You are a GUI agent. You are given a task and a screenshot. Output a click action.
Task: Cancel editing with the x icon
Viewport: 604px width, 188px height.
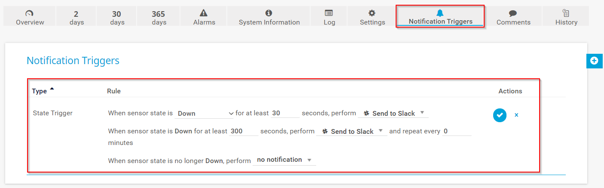[x=516, y=115]
